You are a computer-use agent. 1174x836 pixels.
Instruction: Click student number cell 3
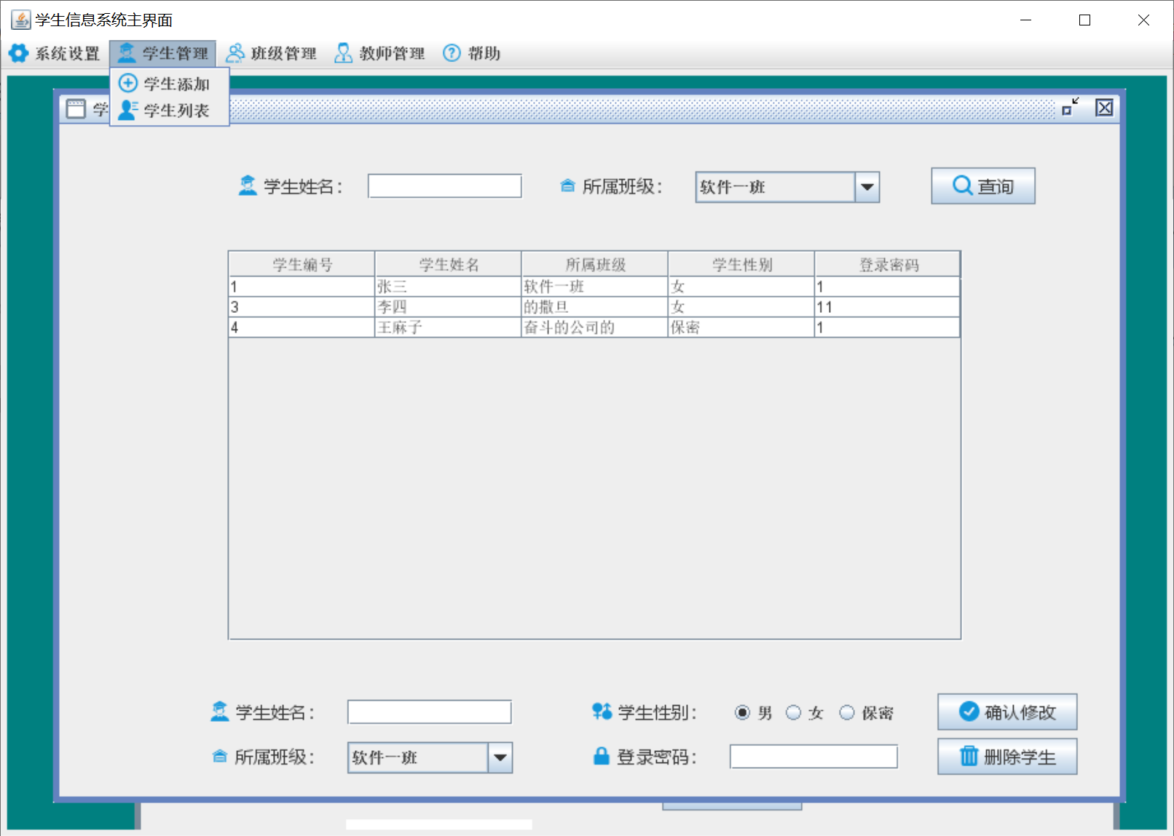302,307
